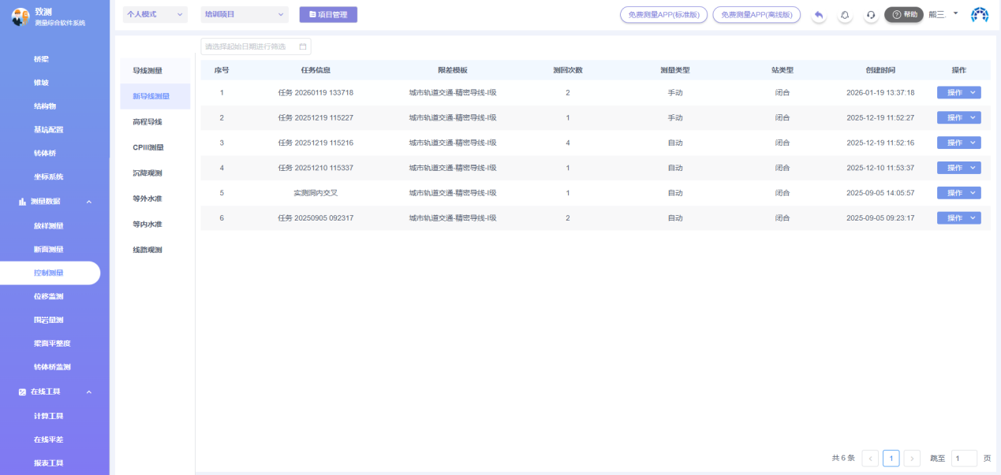Viewport: 1001px width, 475px height.
Task: Click the jump-to page number input
Action: click(963, 458)
